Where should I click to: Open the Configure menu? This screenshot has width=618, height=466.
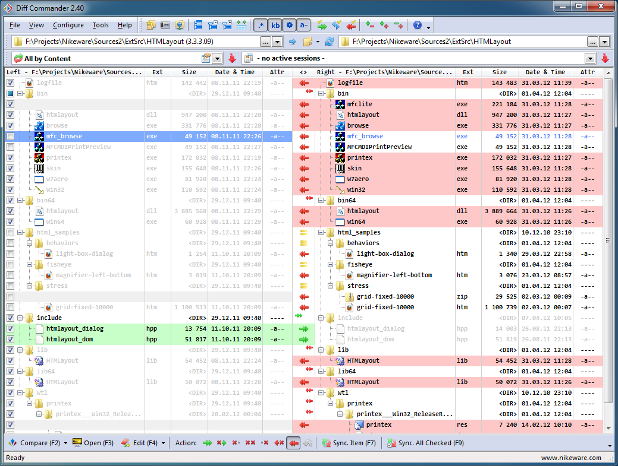pyautogui.click(x=68, y=25)
